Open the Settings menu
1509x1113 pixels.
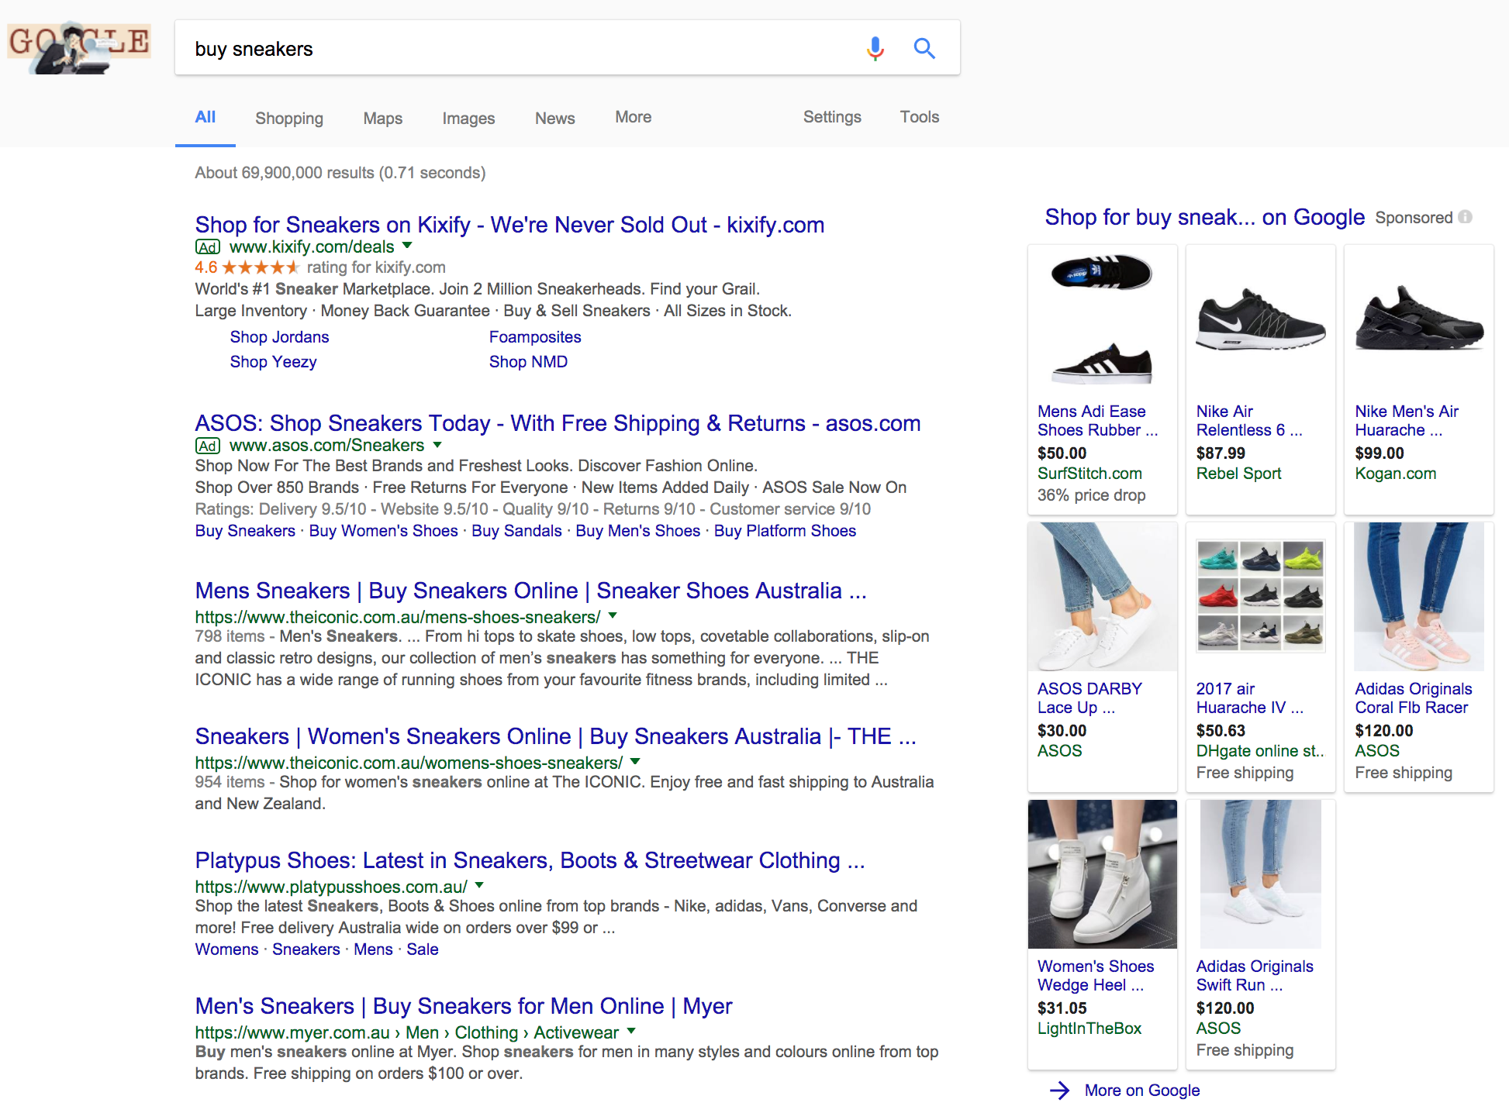click(x=832, y=117)
